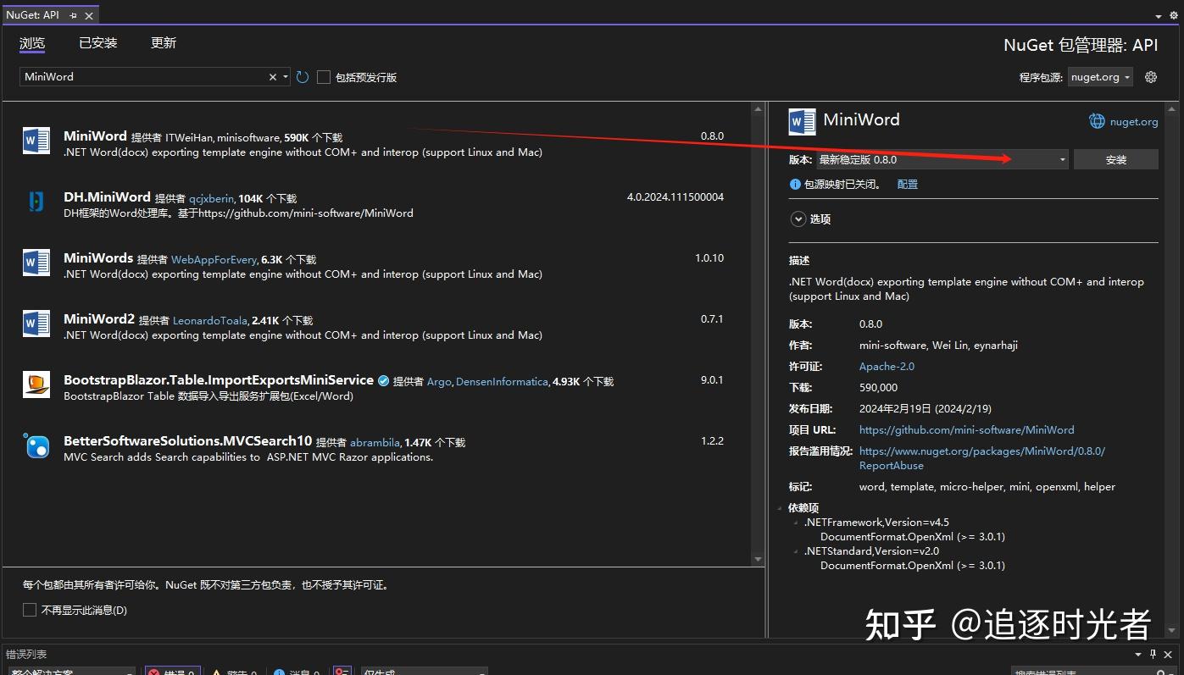Select the DH.MiniWord package title

click(107, 197)
